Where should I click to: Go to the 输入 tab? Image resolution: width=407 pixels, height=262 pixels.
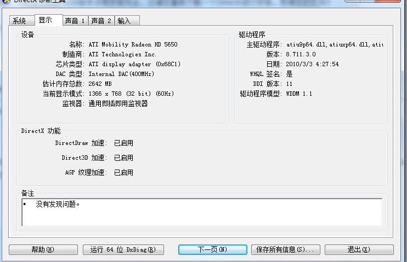pyautogui.click(x=127, y=21)
